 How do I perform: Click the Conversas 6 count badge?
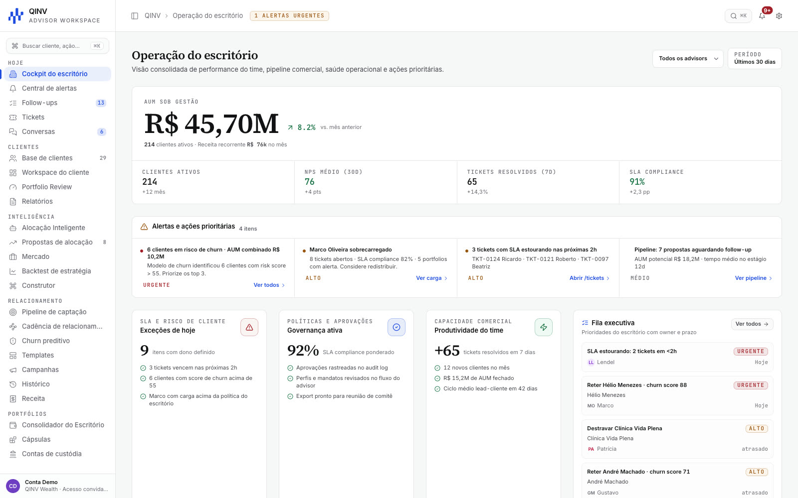[x=102, y=132]
